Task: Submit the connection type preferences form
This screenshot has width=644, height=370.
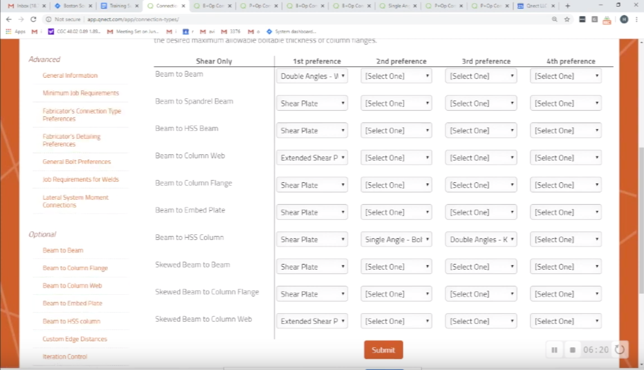Action: click(x=383, y=350)
